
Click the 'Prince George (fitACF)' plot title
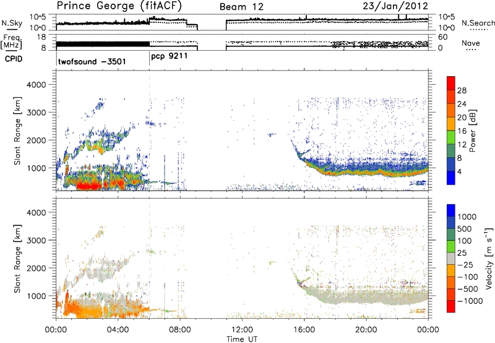pyautogui.click(x=119, y=6)
